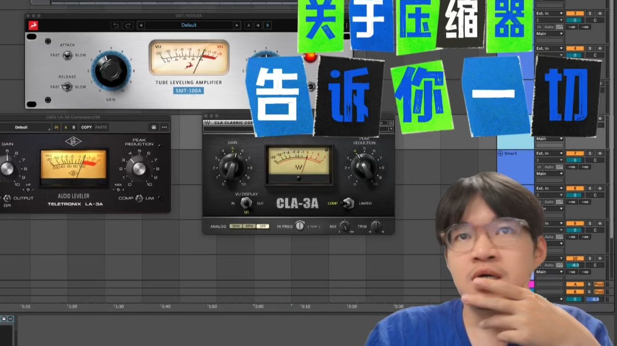Click the HF mini knob on Teletronix LA-3A
This screenshot has width=617, height=346.
tap(28, 189)
